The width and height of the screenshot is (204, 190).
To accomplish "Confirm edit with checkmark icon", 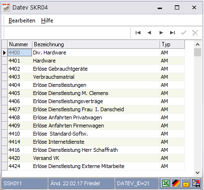I will point(183,33).
